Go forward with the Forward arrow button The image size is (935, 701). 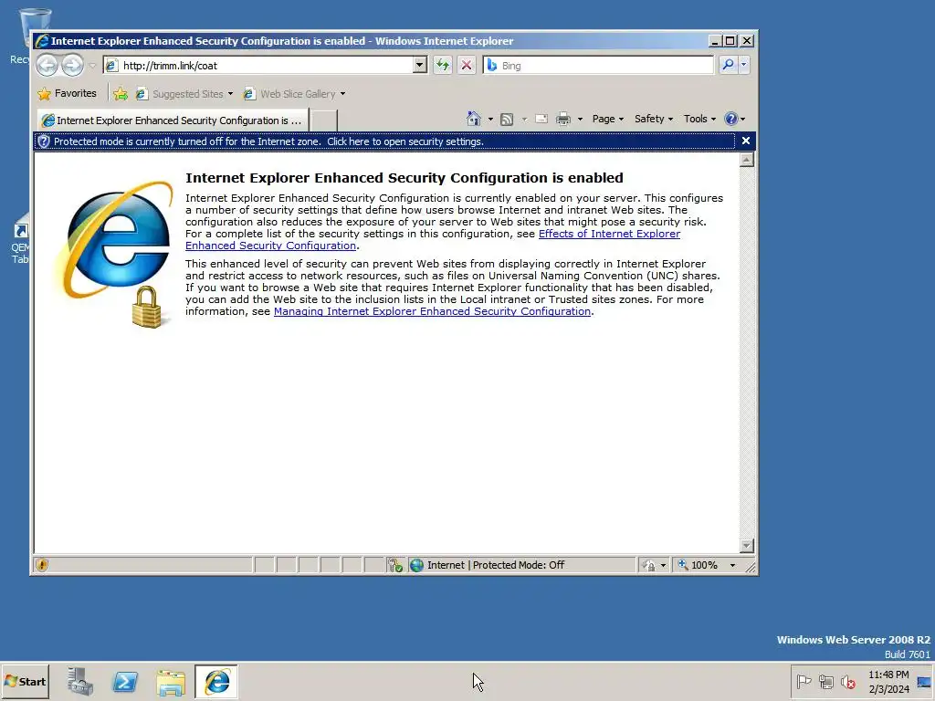point(73,65)
